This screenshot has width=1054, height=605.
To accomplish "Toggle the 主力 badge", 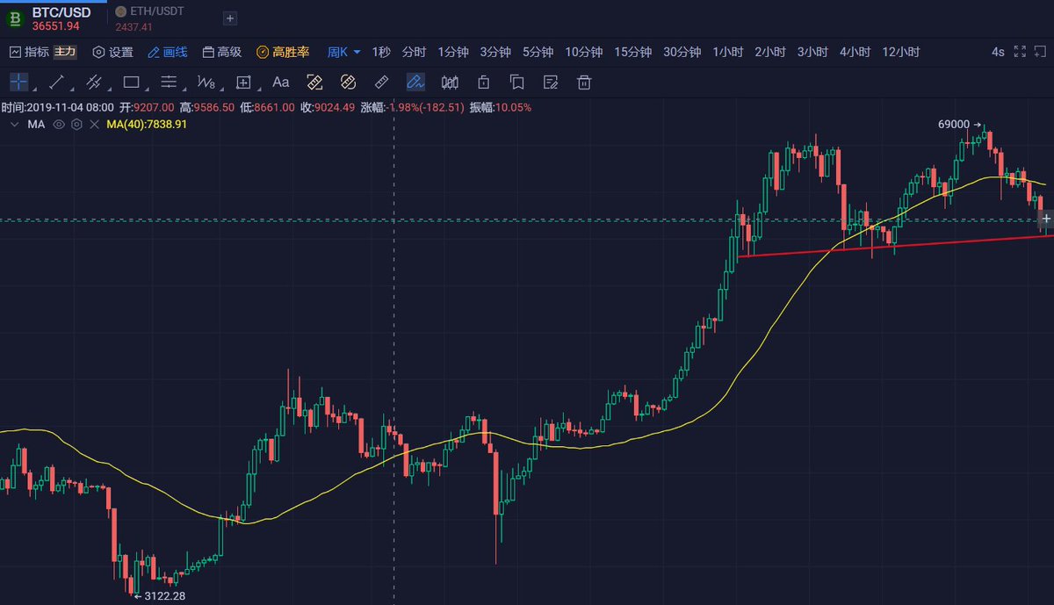I will 65,52.
